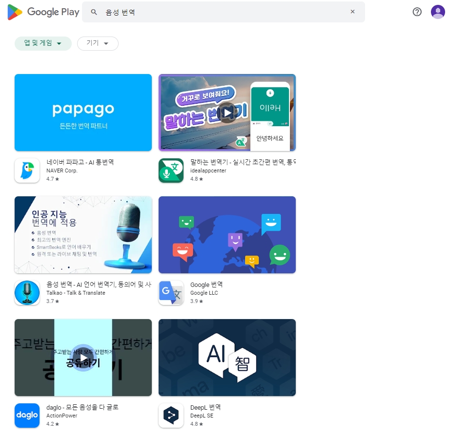Click the NAVER Corp. developer text
The height and width of the screenshot is (436, 449).
point(62,171)
